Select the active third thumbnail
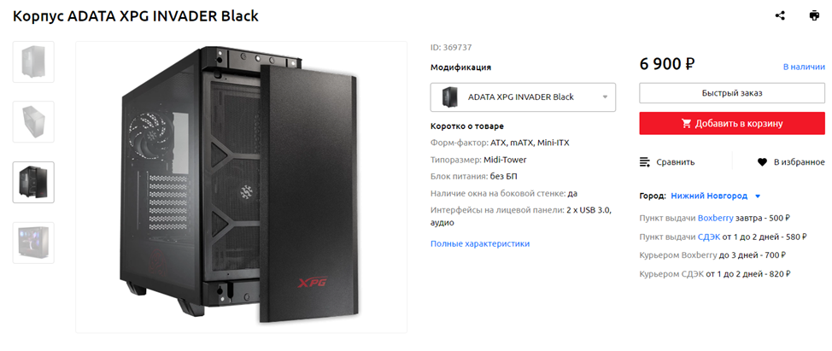The image size is (832, 351). coord(33,183)
